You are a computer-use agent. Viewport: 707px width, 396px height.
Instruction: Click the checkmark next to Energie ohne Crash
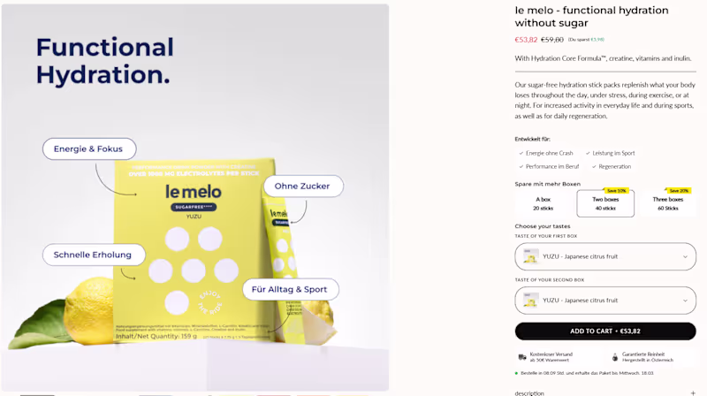point(521,153)
